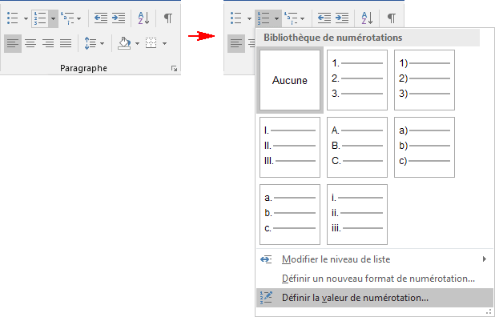Open bullets dropdown arrow in right ribbon
This screenshot has width=495, height=317.
[249, 18]
